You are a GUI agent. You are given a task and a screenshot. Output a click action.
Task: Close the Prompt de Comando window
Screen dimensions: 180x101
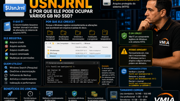pyautogui.click(x=98, y=63)
